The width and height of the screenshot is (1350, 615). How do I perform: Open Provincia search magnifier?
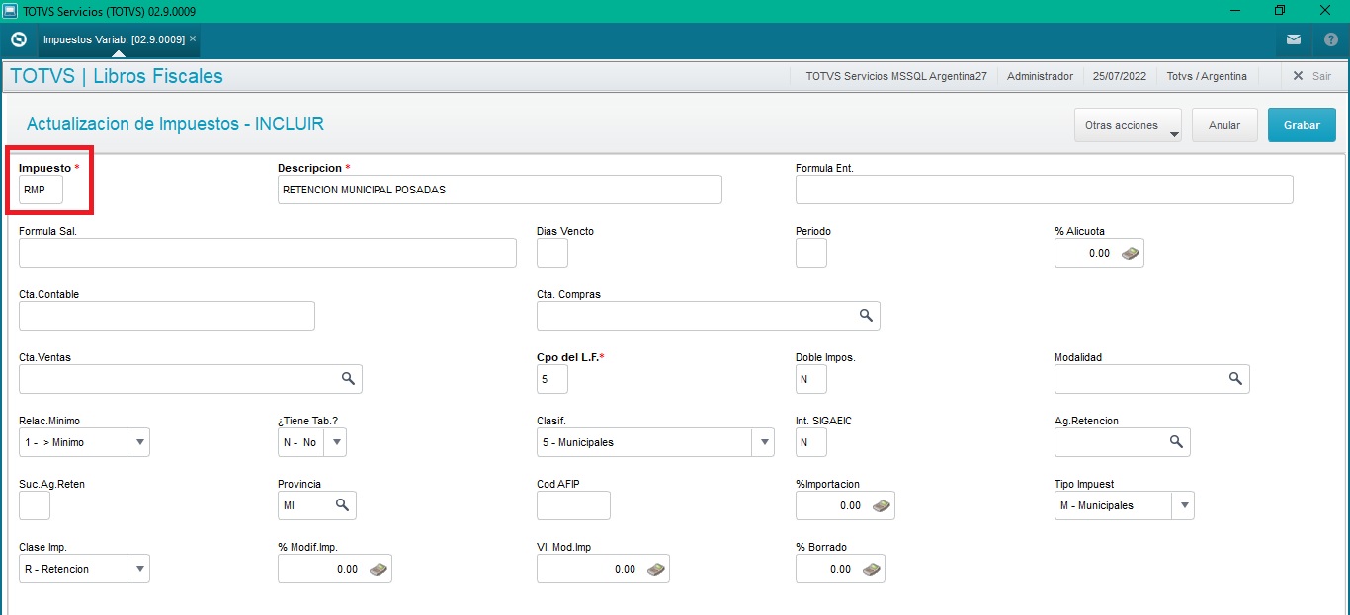pos(342,505)
